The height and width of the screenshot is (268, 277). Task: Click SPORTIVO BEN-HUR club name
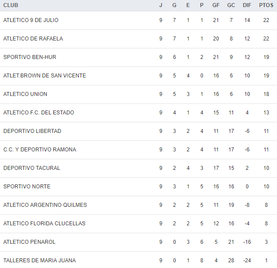point(30,57)
